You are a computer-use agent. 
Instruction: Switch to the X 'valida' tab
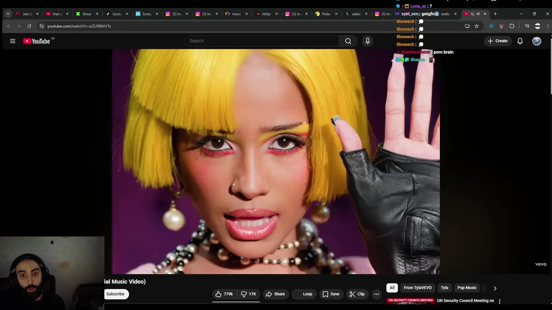356,14
